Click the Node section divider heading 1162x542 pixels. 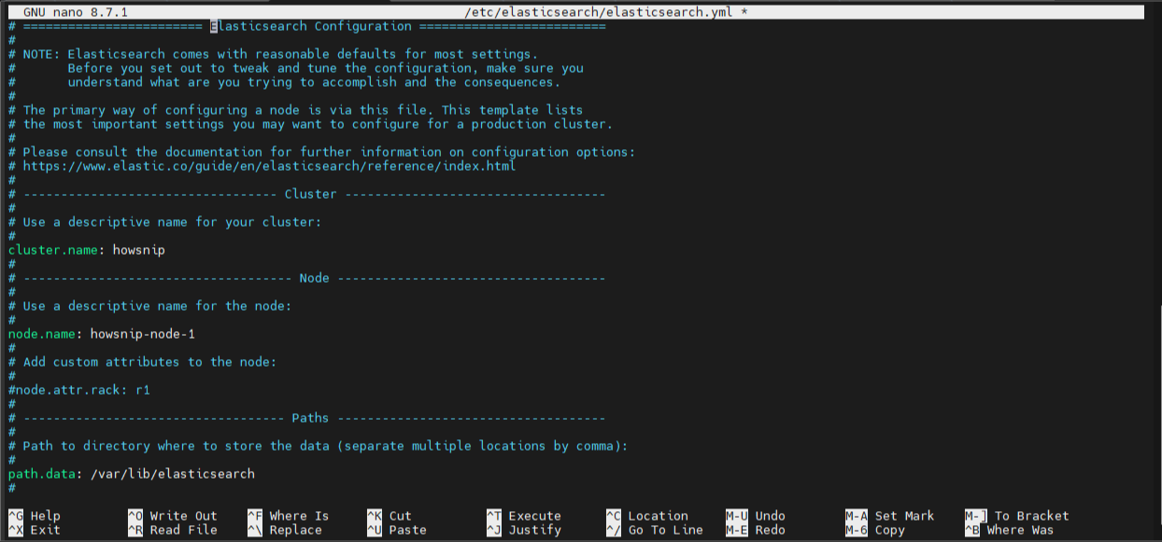tap(307, 278)
